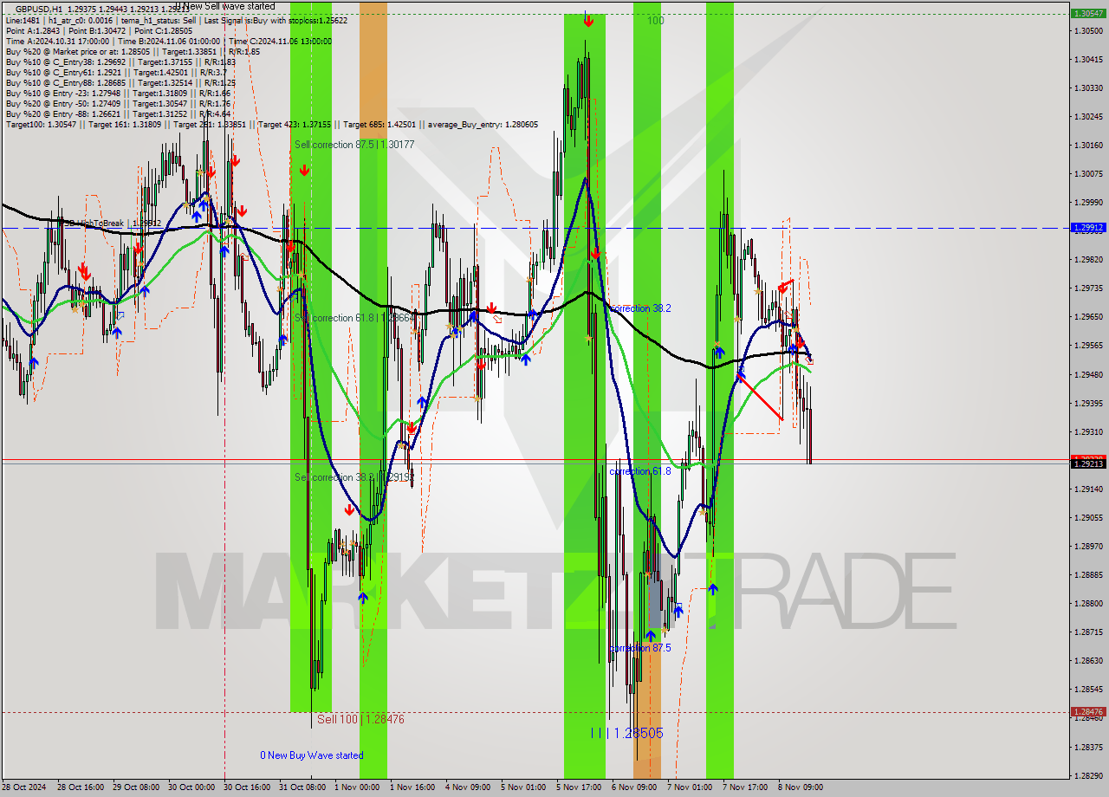Click the 'Line:1481' indicator info line
The image size is (1109, 797).
(x=177, y=20)
